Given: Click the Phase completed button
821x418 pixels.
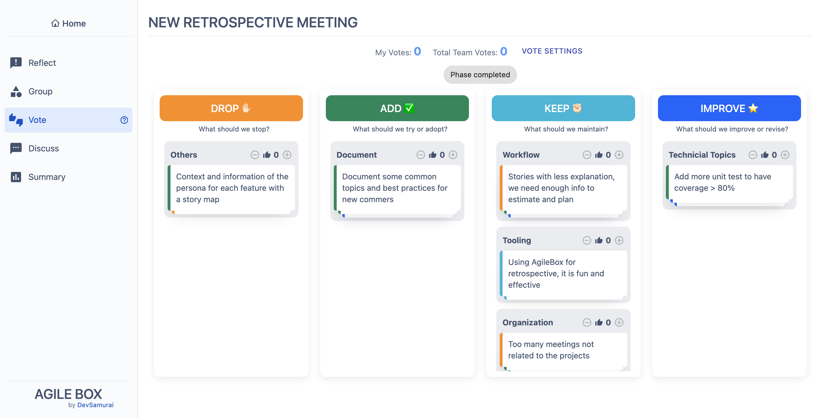Looking at the screenshot, I should tap(480, 75).
